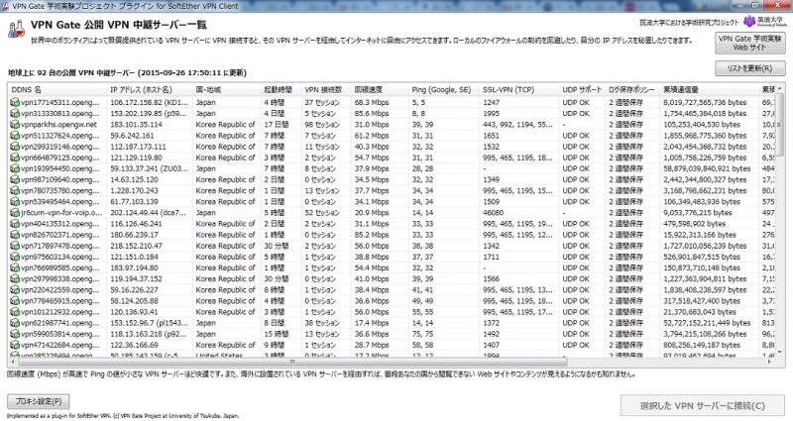793x421 pixels.
Task: Click server icon for vpn101212932.openg...
Action: [15, 312]
